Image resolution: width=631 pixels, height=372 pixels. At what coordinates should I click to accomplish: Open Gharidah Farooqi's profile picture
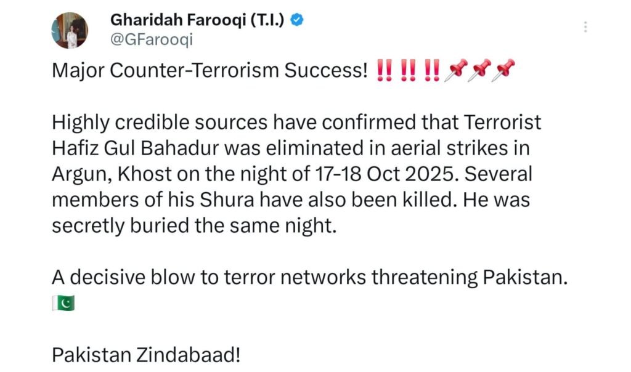coord(70,30)
